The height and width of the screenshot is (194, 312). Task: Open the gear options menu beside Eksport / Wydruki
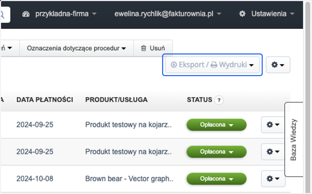(278, 65)
